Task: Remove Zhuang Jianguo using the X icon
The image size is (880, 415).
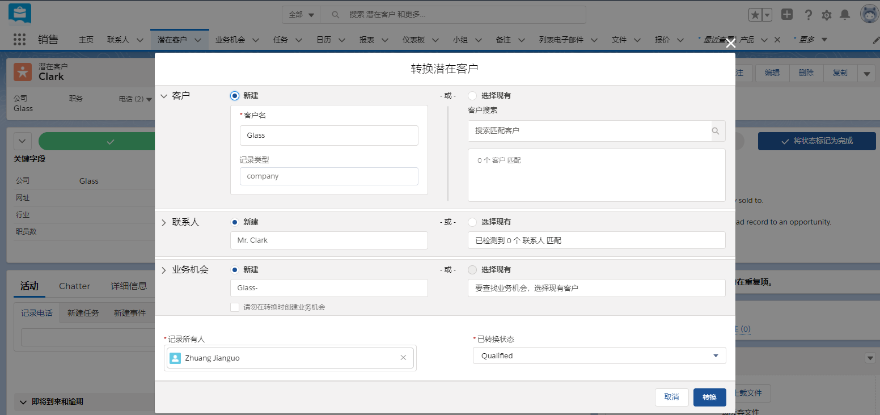Action: click(403, 358)
